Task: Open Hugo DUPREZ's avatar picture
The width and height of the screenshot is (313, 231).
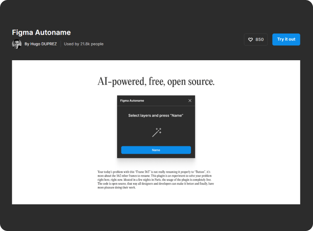Action: pos(17,44)
